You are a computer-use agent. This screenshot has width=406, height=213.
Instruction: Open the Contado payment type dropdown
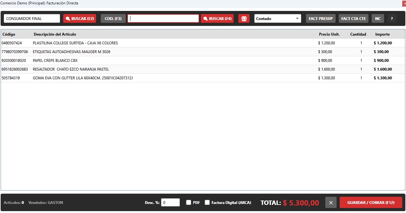pyautogui.click(x=278, y=18)
